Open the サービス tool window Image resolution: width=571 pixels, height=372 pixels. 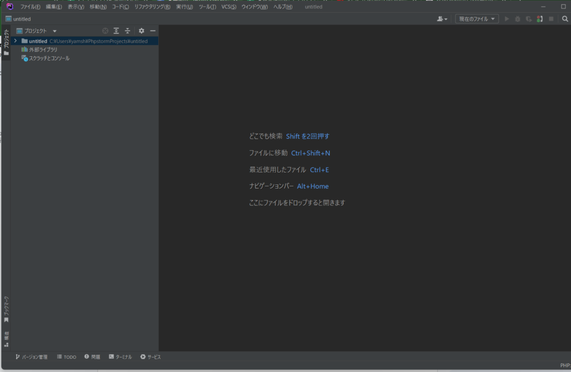150,357
